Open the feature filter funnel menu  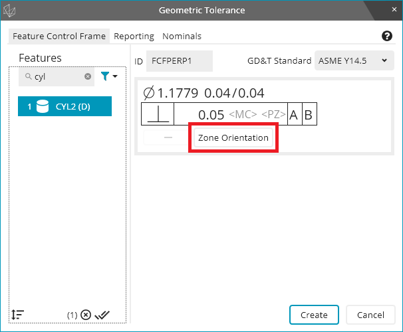(109, 77)
